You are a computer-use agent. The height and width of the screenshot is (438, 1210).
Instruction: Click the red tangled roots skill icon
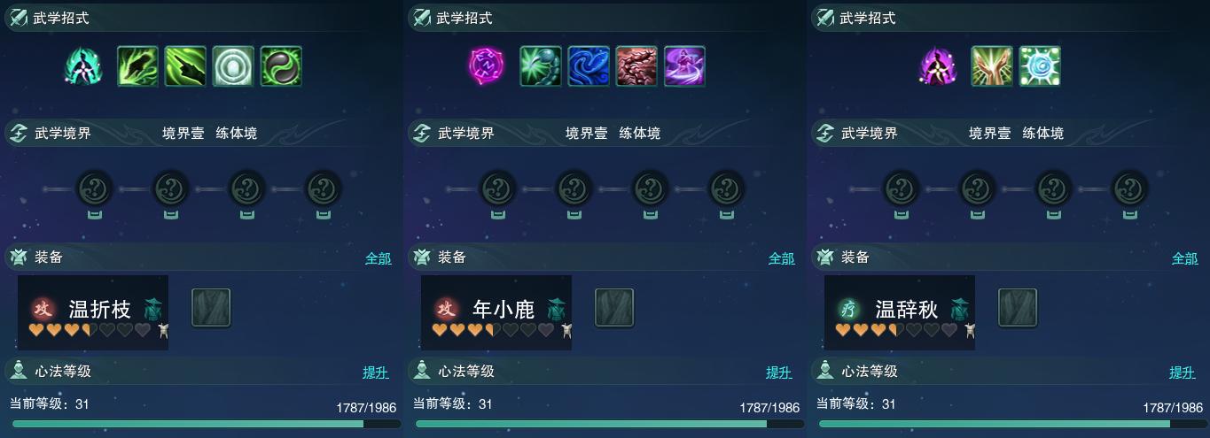pos(636,66)
